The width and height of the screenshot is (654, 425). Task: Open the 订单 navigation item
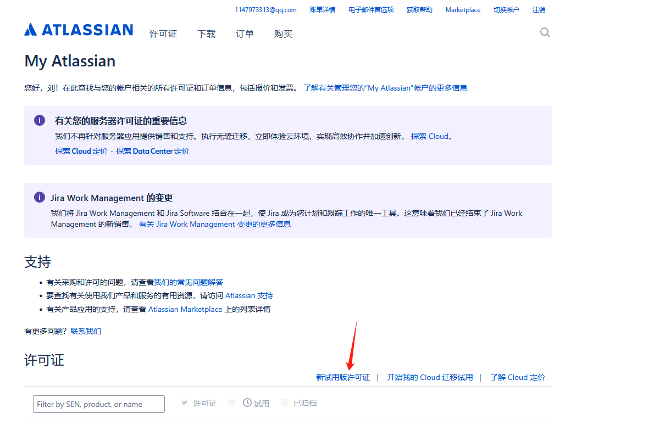tap(244, 33)
